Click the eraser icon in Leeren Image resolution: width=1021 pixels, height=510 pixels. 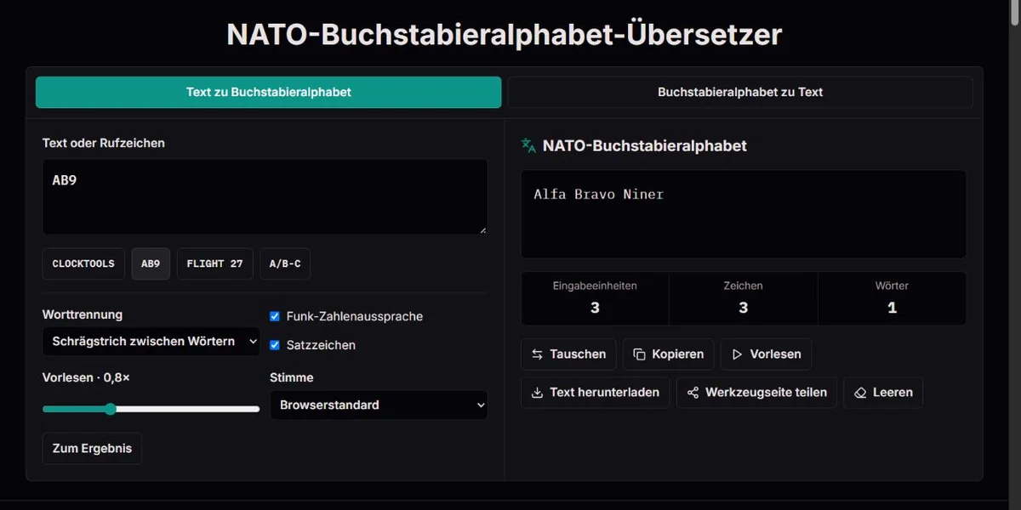tap(860, 393)
